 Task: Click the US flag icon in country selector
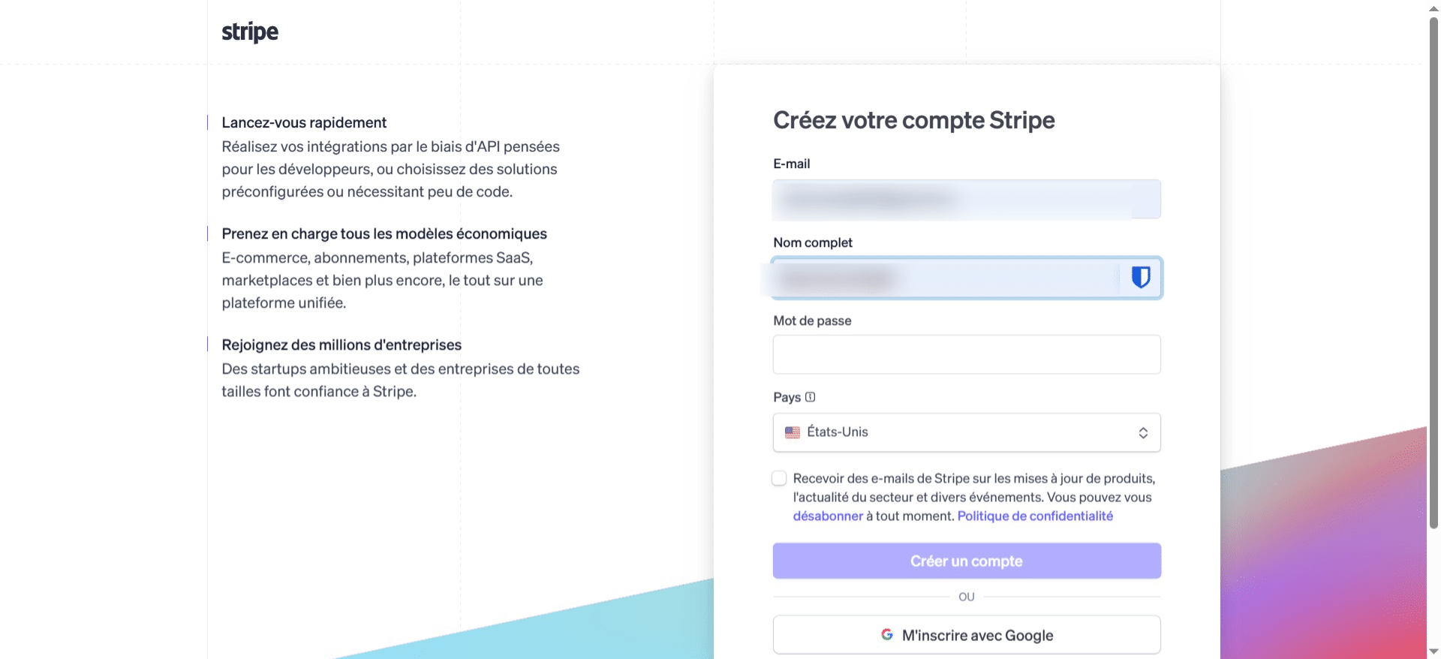point(793,432)
